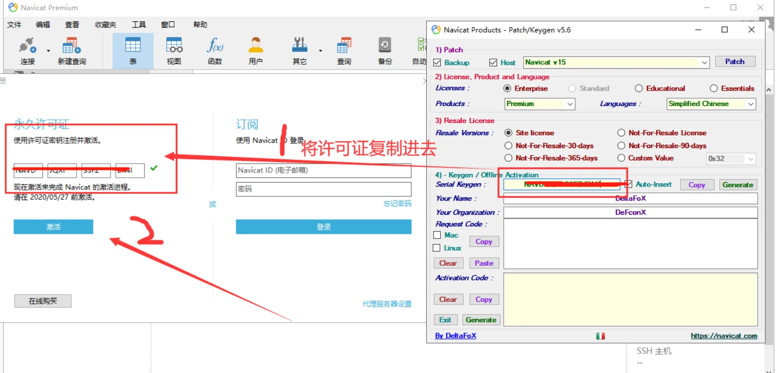Select the Enterprise license radio button
777x373 pixels.
coord(507,88)
